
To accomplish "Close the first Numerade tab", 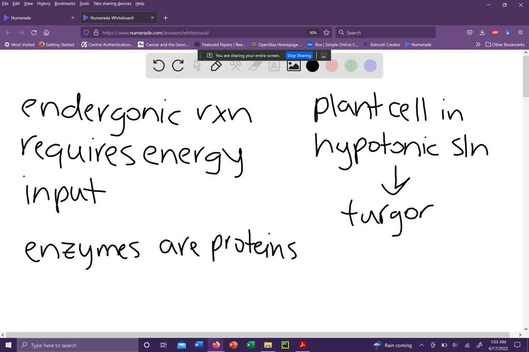I will click(x=73, y=18).
